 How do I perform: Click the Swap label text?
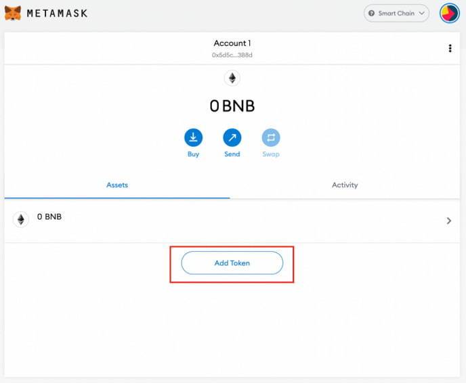271,154
